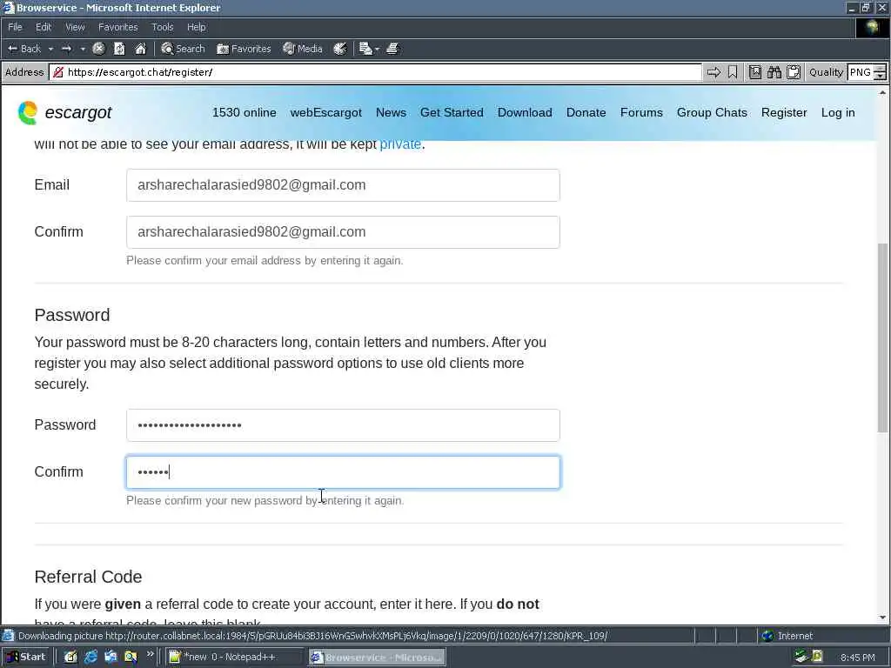This screenshot has height=668, width=891.
Task: Go back with the Back arrow
Action: coord(23,49)
